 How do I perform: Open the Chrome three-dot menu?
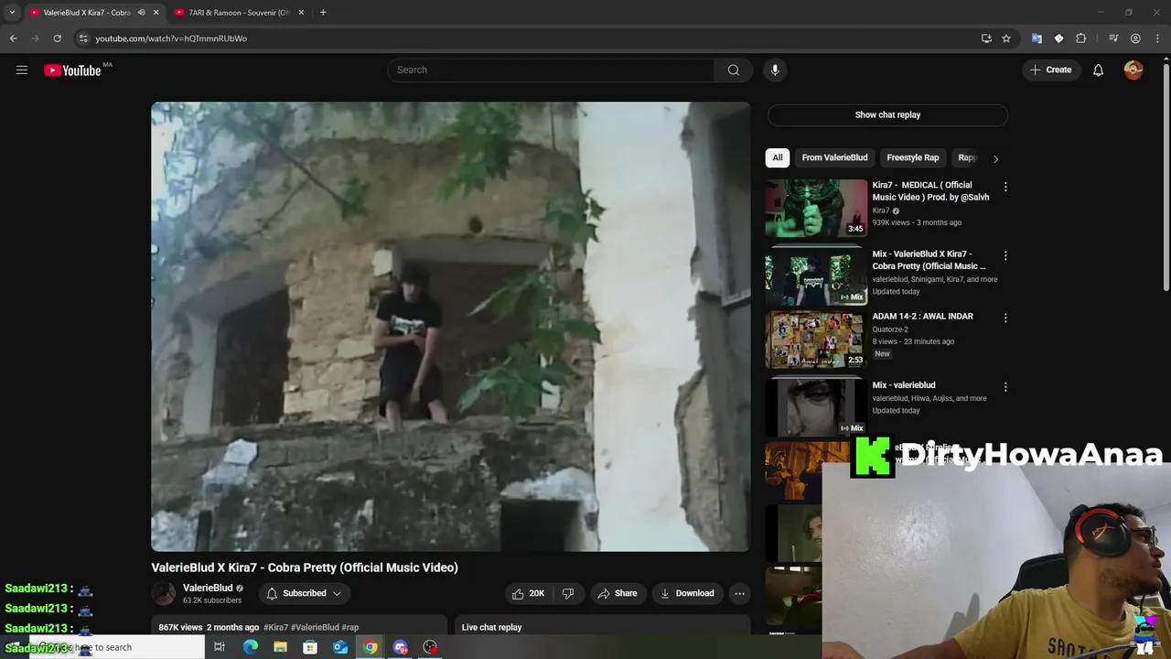pos(1156,38)
